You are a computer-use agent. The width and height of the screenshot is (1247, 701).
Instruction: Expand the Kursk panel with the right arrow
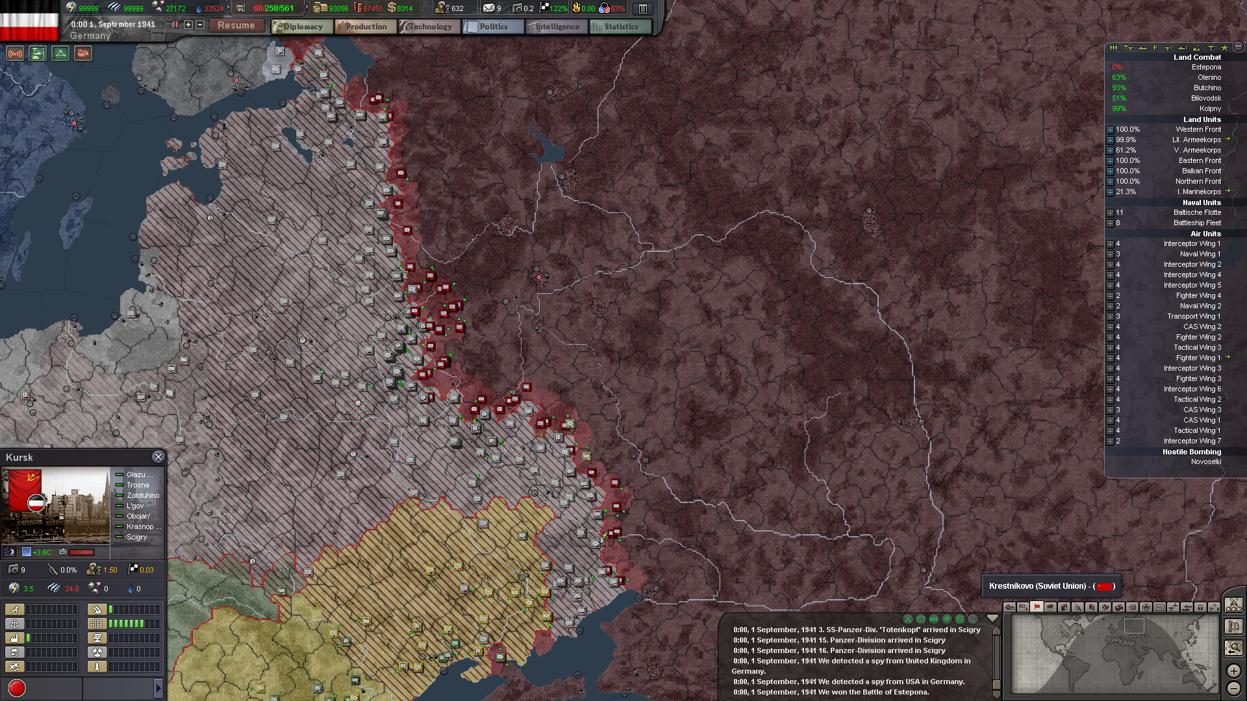158,688
